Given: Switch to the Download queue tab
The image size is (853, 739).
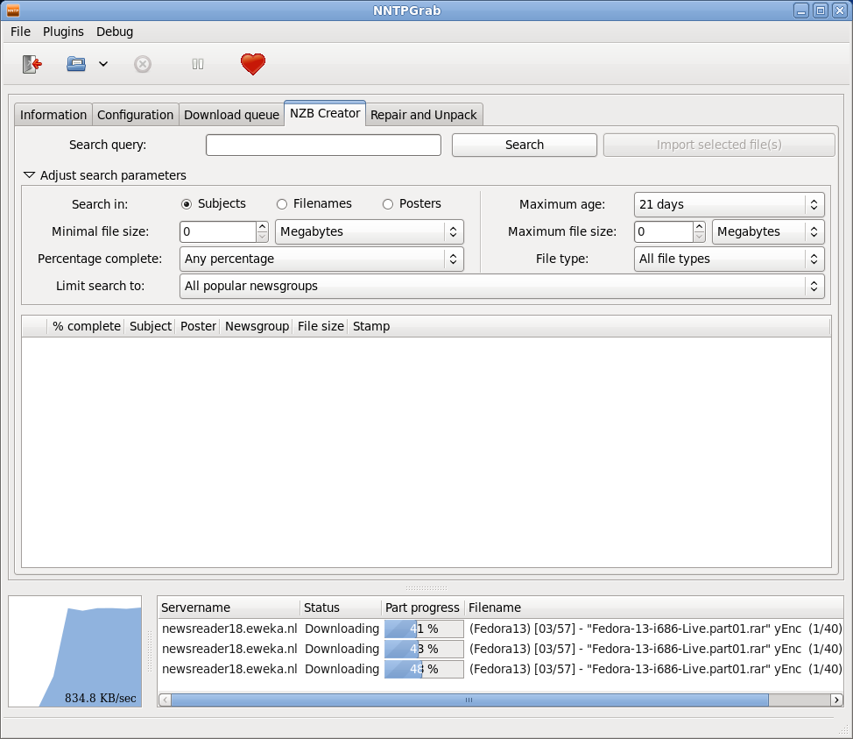Looking at the screenshot, I should coord(231,115).
